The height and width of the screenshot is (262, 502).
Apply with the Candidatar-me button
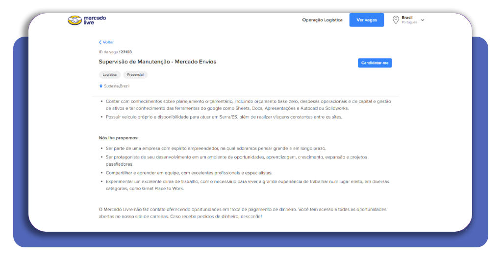pos(375,63)
